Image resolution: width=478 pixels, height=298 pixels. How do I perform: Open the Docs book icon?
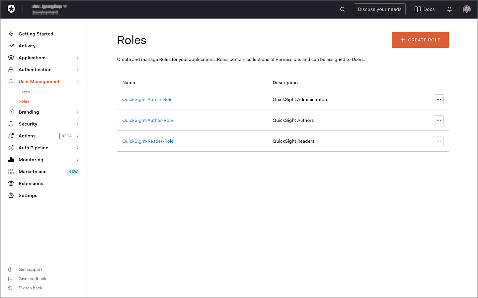coord(417,9)
